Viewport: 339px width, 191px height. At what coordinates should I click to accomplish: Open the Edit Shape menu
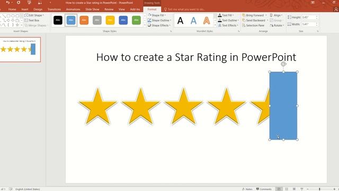click(34, 15)
